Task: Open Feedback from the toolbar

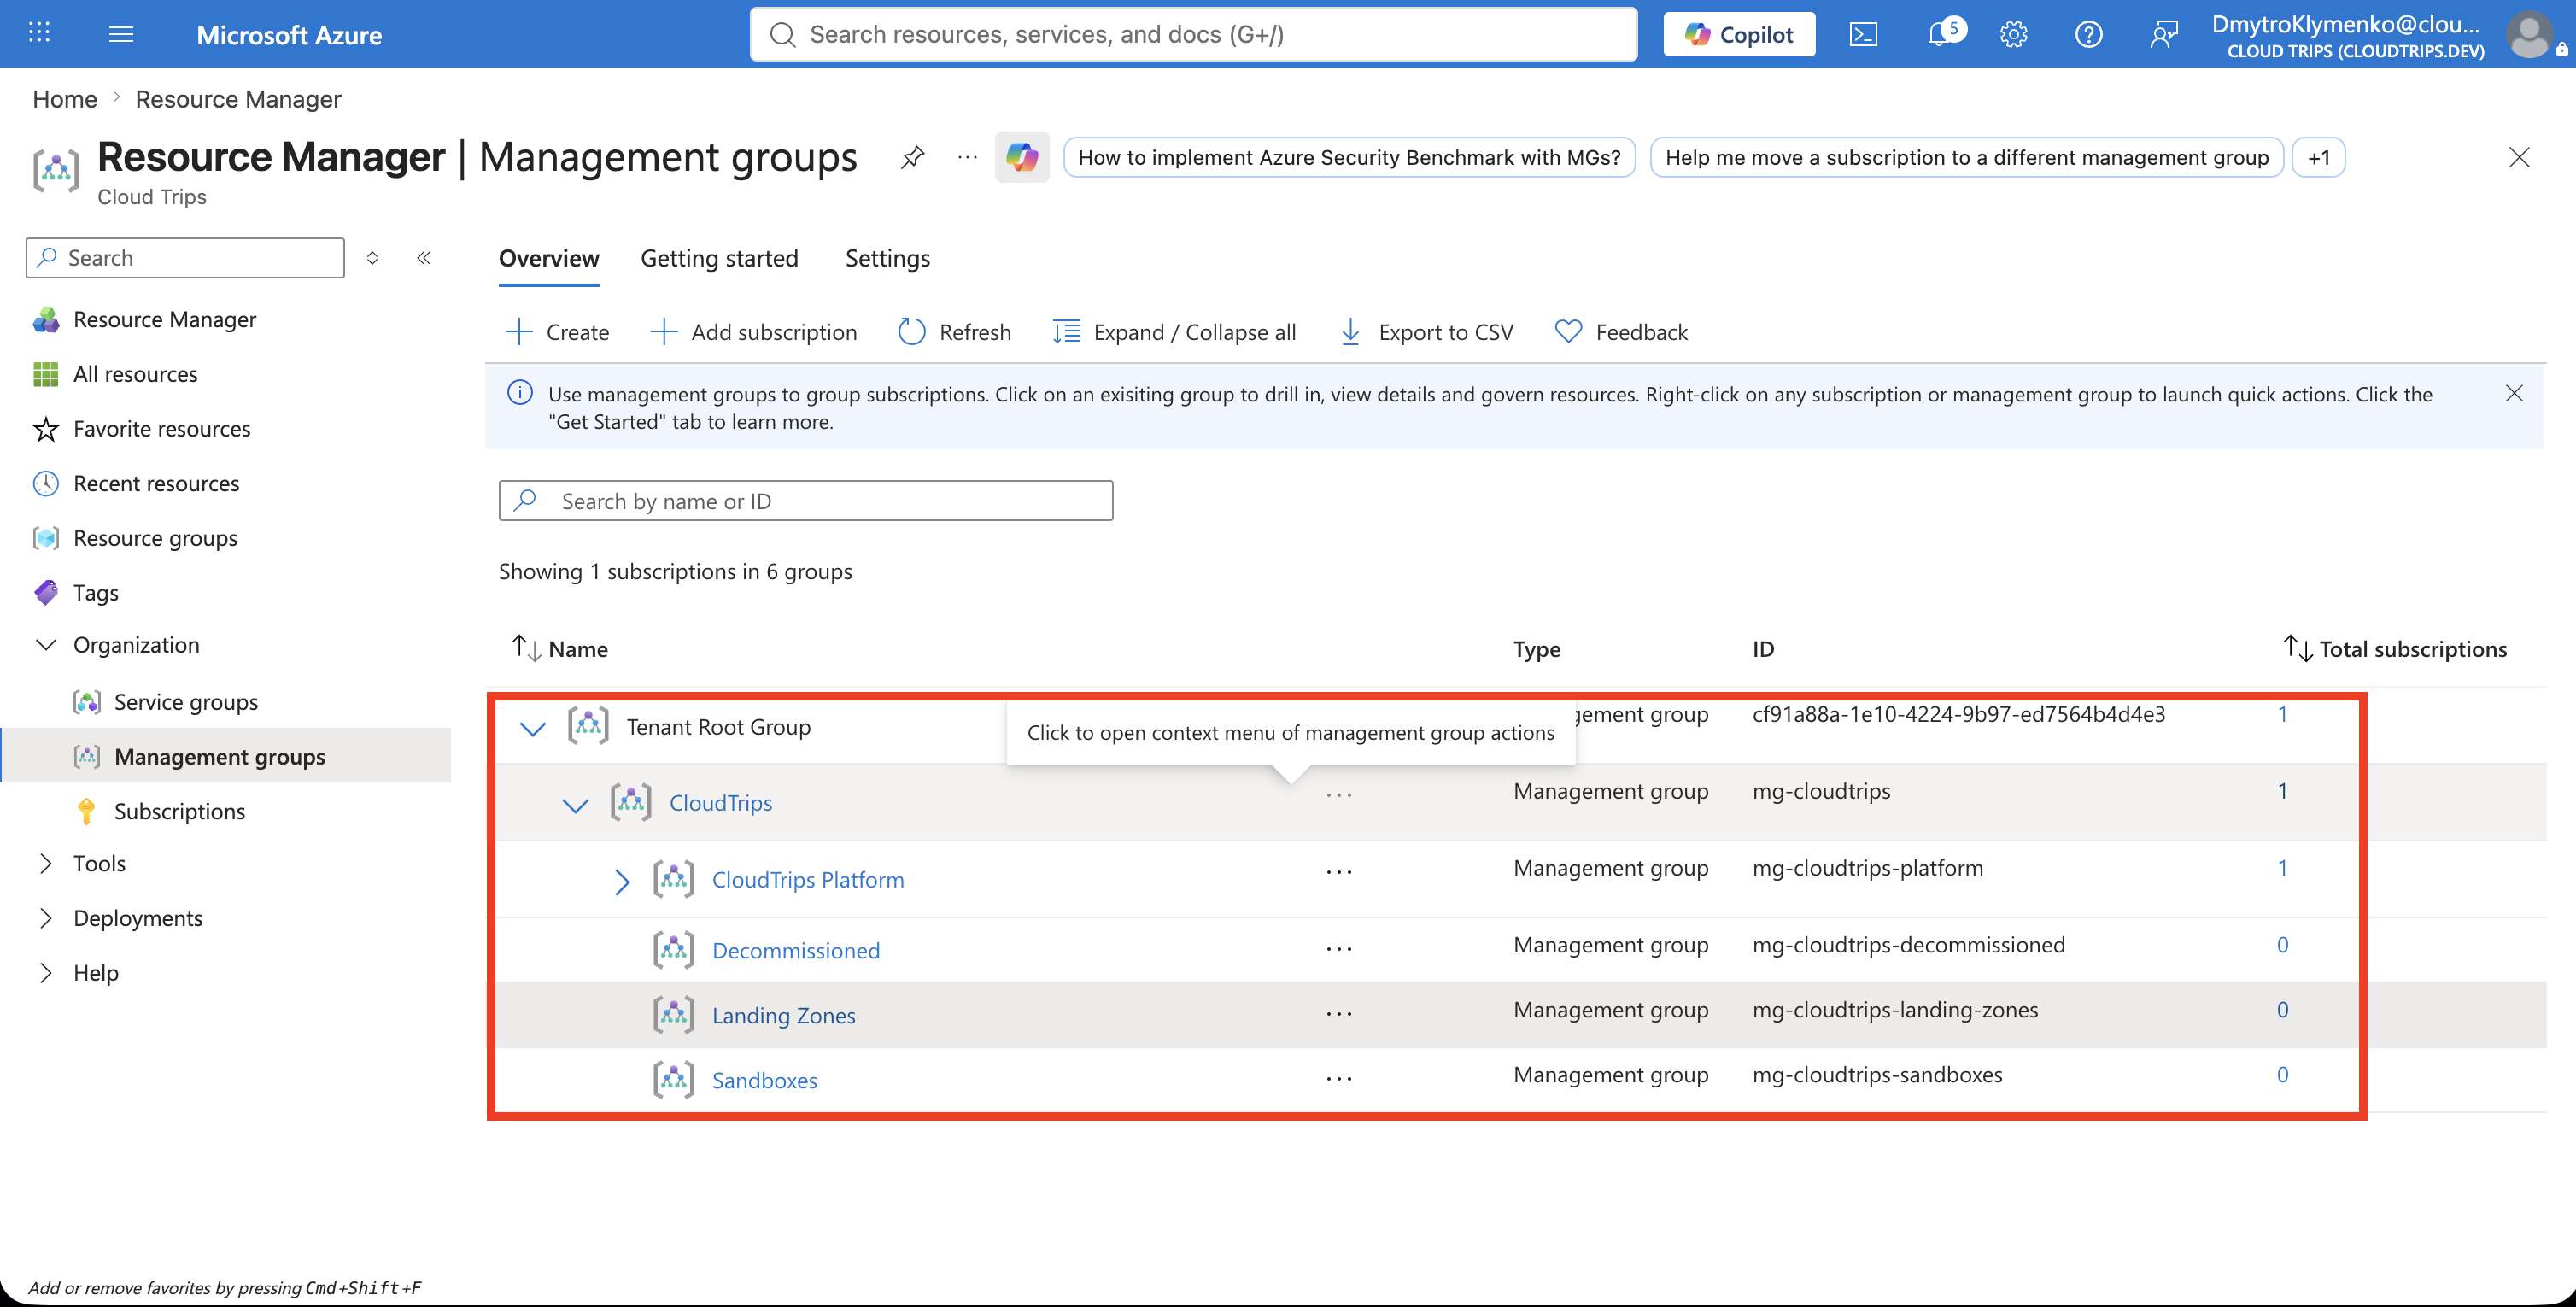Action: (1621, 331)
